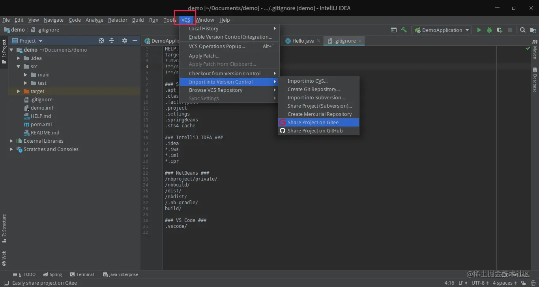Click Enable Version Control Integration... entry
The image size is (539, 287).
(x=229, y=37)
